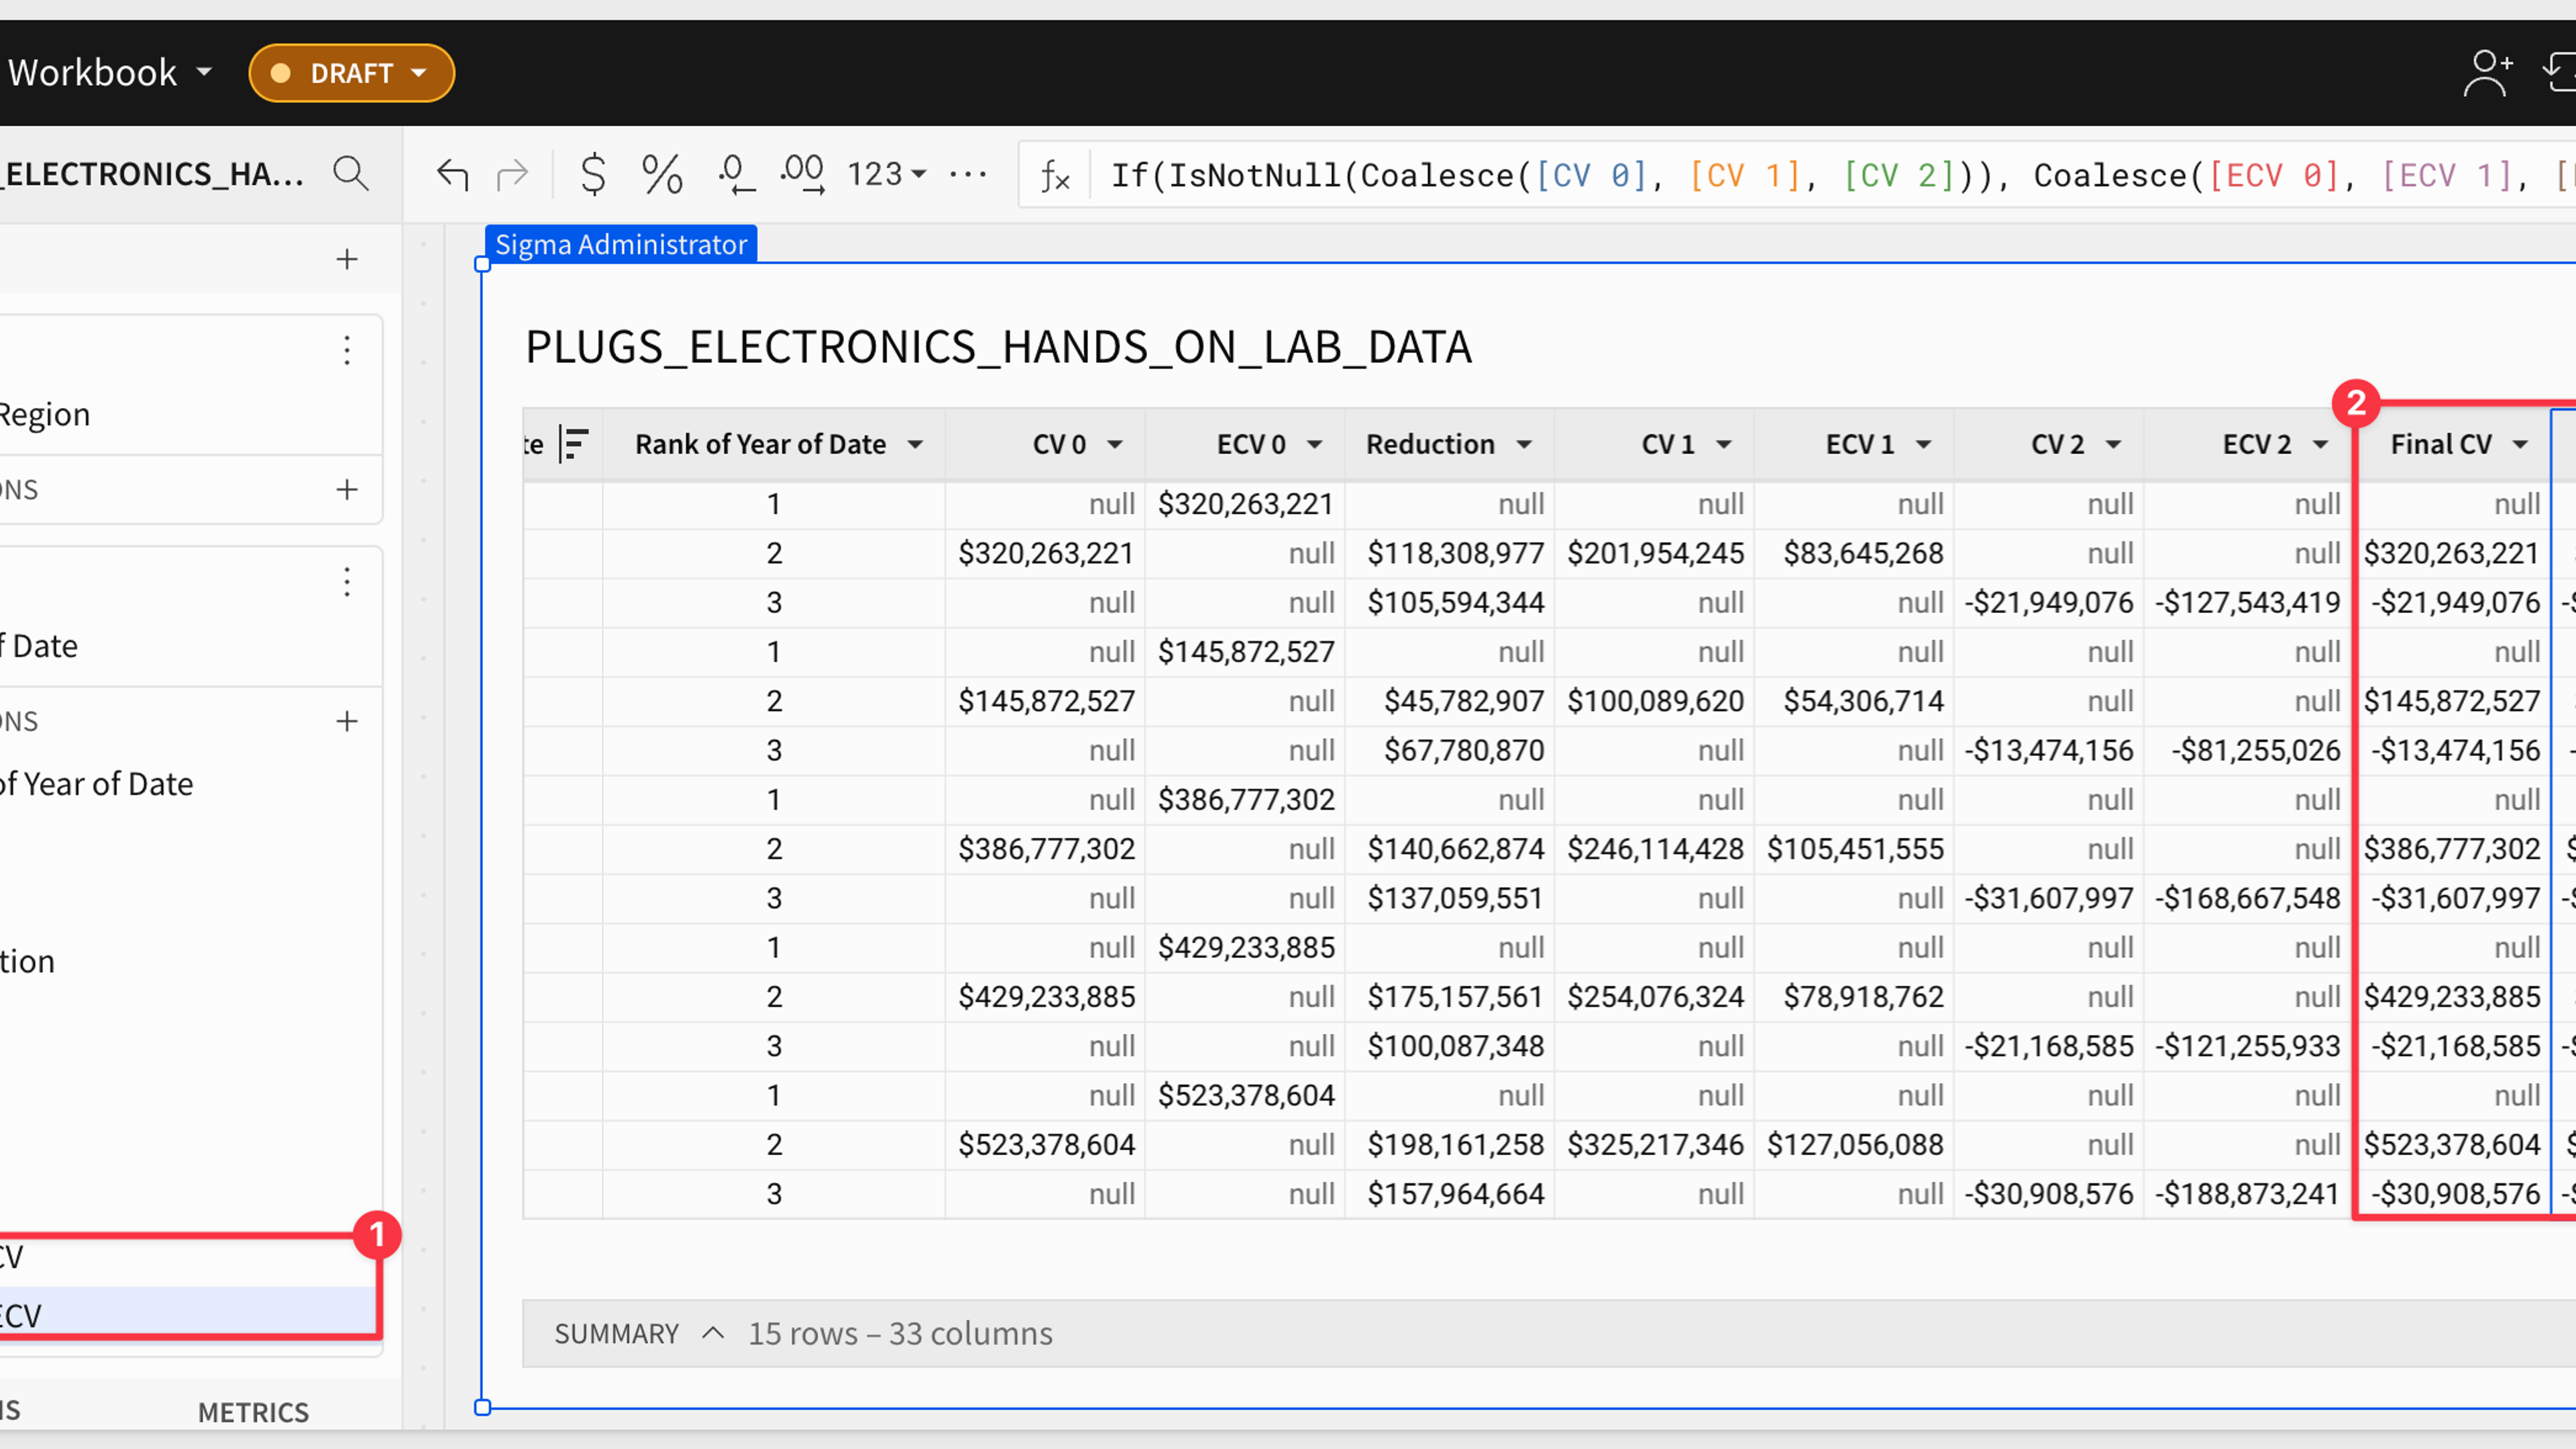This screenshot has width=2576, height=1449.
Task: Open the 123 number format dropdown
Action: click(x=887, y=174)
